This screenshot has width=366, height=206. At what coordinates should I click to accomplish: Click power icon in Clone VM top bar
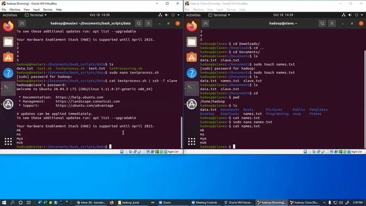[x=356, y=15]
